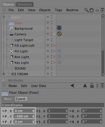Click the home icon in Objects toolbar
The width and height of the screenshot is (105, 127).
click(92, 10)
